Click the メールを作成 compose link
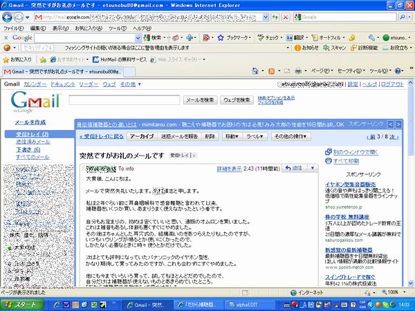Screen dimensions: 415x311 pos(30,122)
